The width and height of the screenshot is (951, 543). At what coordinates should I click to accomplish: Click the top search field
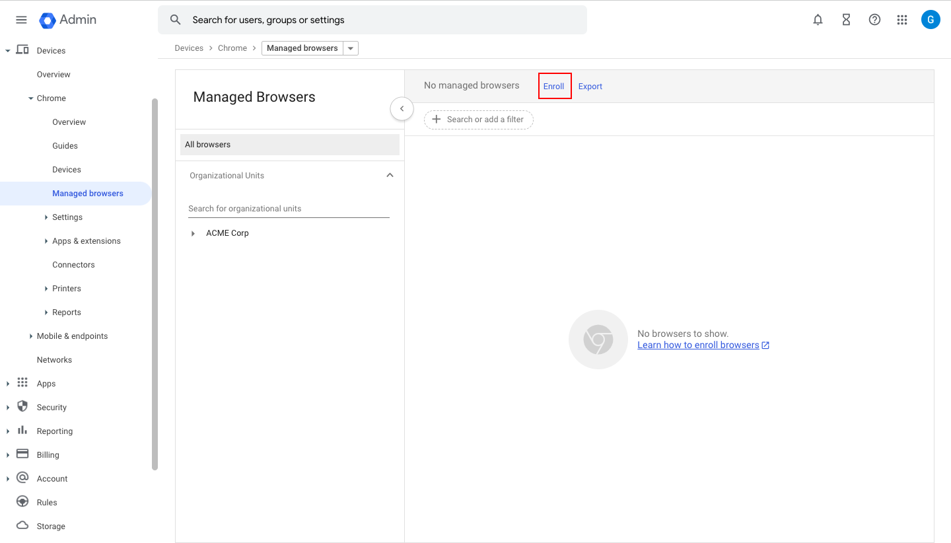[x=372, y=20]
